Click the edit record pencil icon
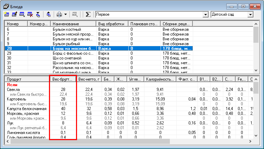This screenshot has height=149, width=264. coord(15,15)
